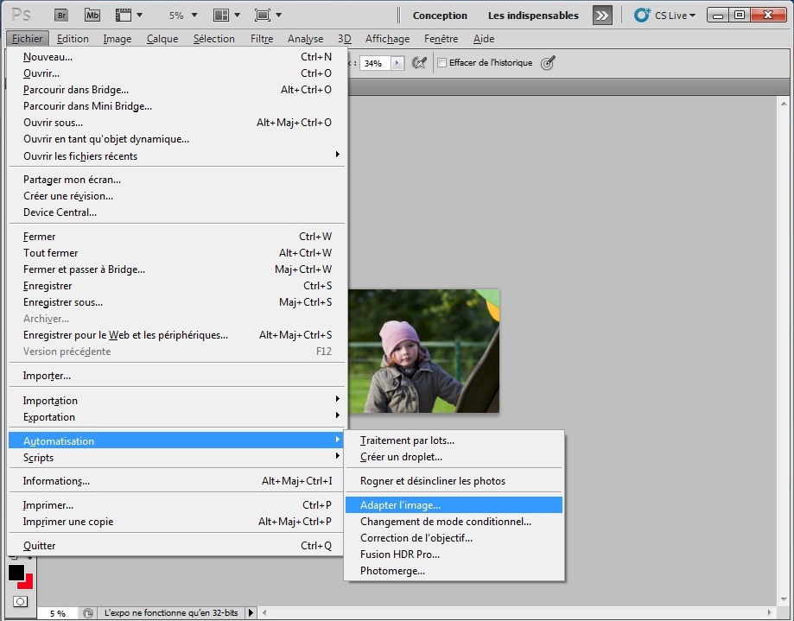The width and height of the screenshot is (794, 621).
Task: Choose Enregistrer pour le Web et les périphériques...
Action: 177,335
